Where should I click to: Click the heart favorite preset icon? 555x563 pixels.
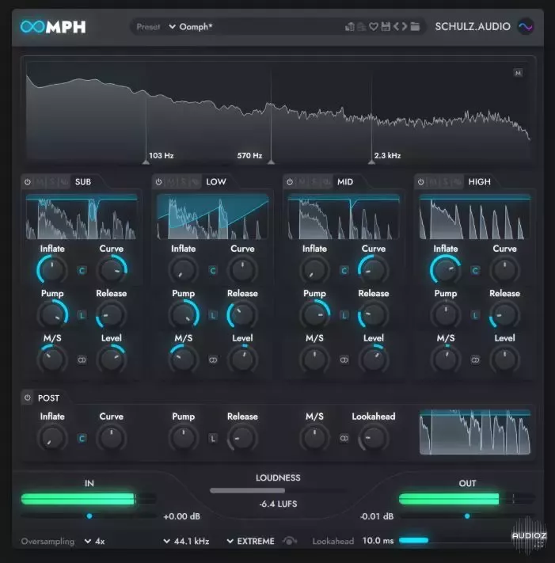[374, 27]
